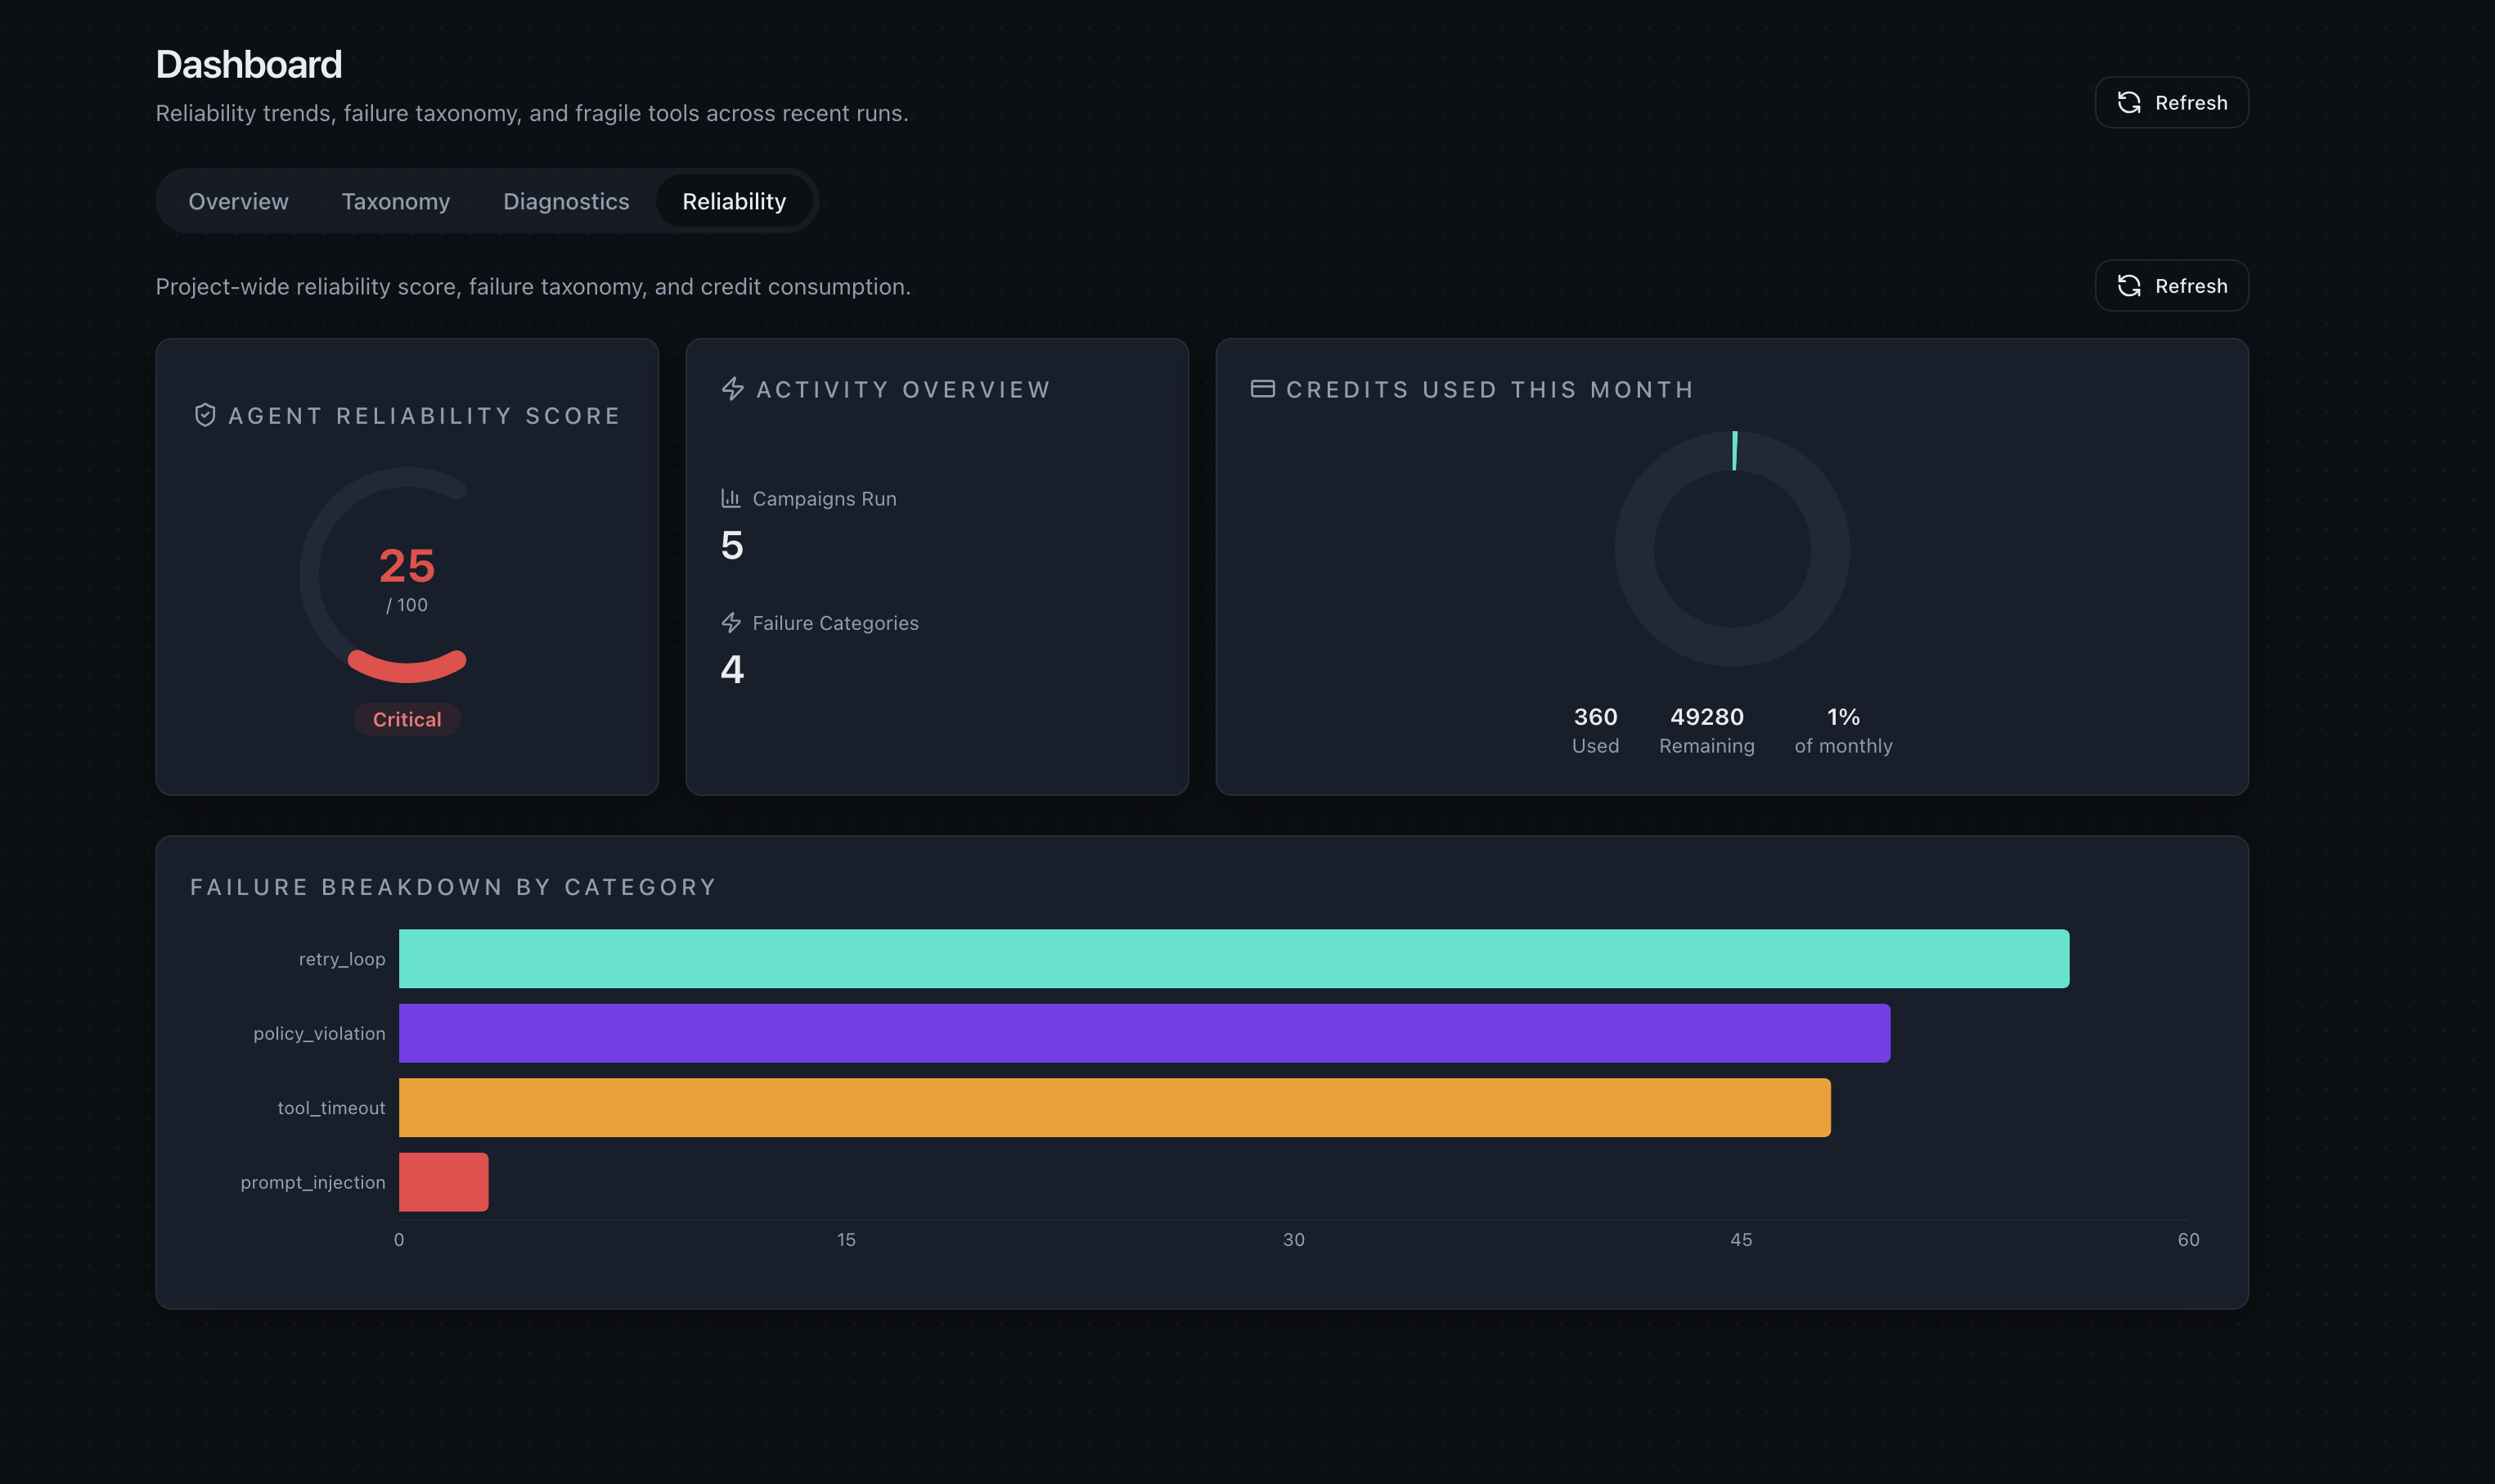This screenshot has height=1484, width=2495.
Task: Click the teal retry_loop bar
Action: [1233, 958]
